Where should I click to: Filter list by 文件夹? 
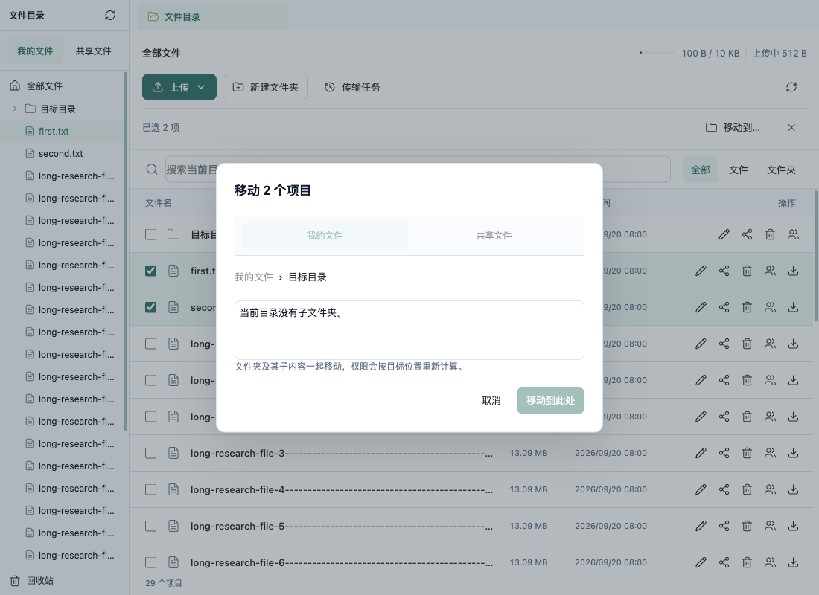tap(781, 170)
